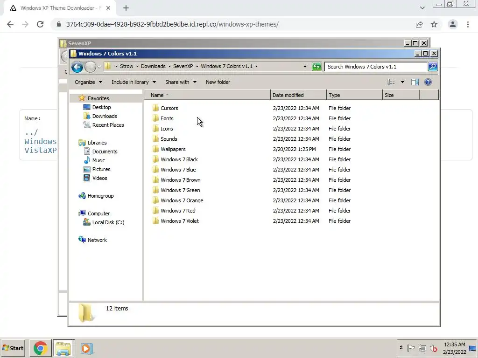Select Local Disk (C:)
Image resolution: width=478 pixels, height=358 pixels.
pos(108,222)
